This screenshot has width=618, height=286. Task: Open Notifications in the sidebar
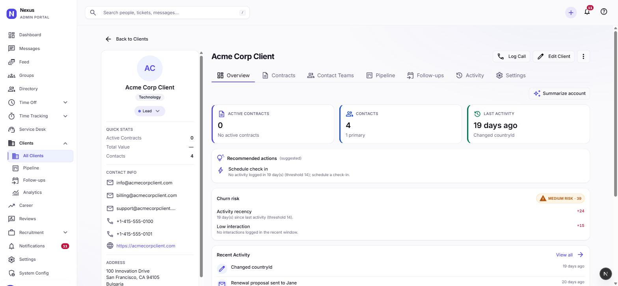(x=39, y=246)
